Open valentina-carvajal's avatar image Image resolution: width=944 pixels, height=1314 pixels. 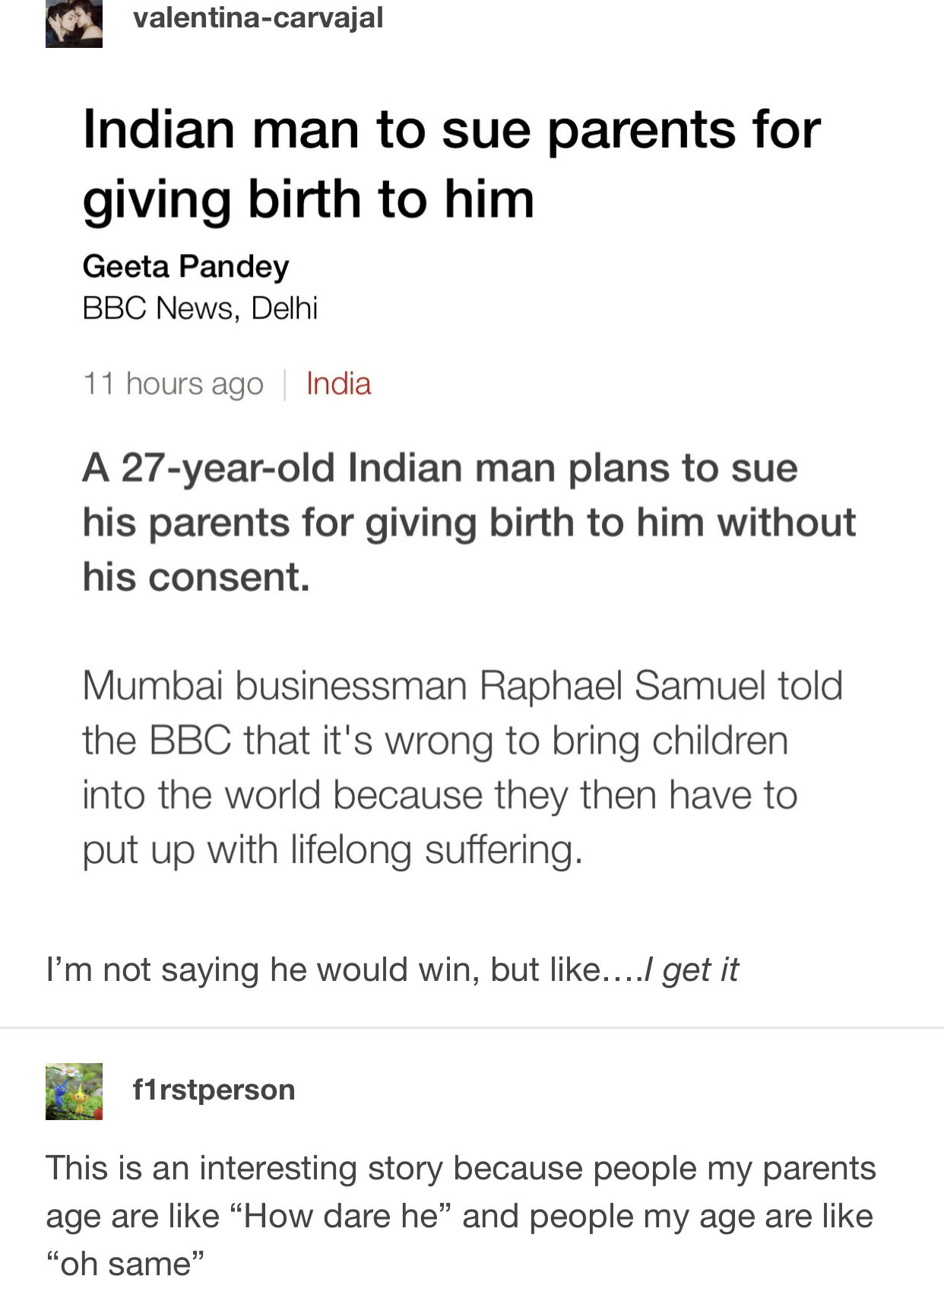[74, 24]
